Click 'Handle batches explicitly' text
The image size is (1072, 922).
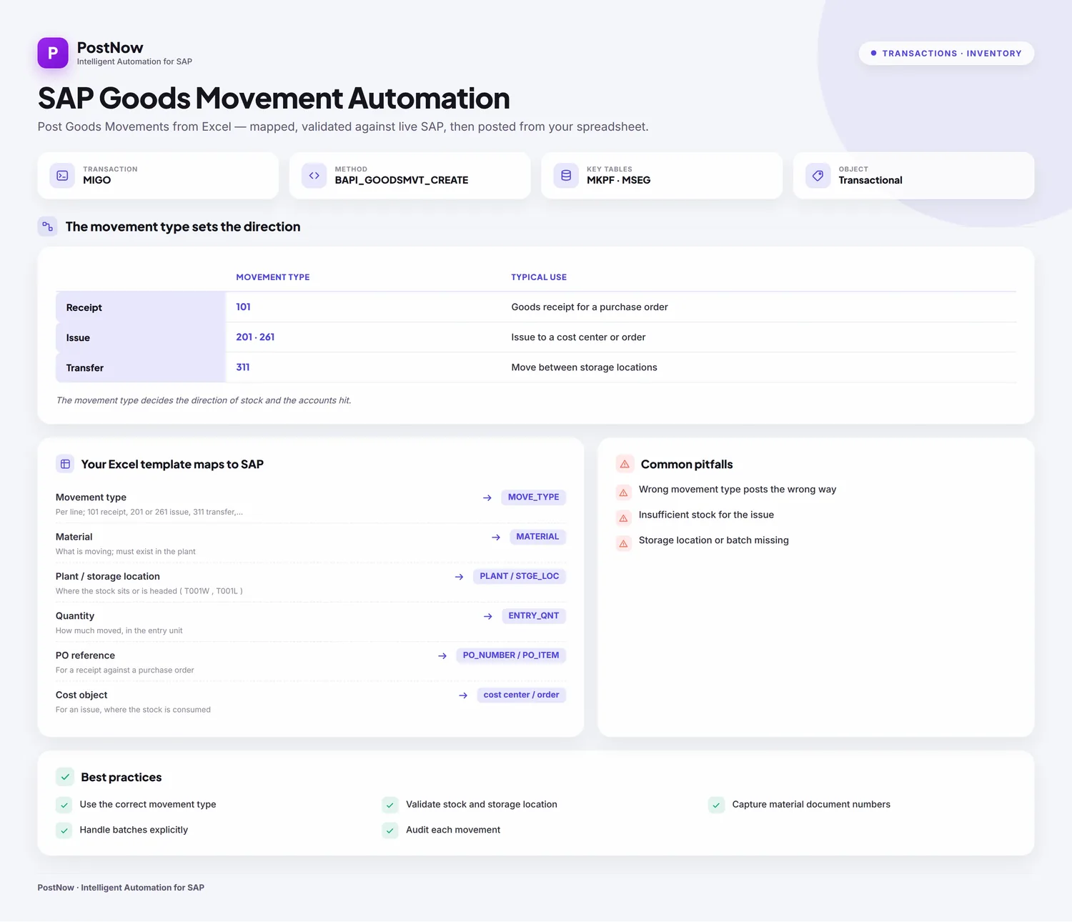[134, 830]
